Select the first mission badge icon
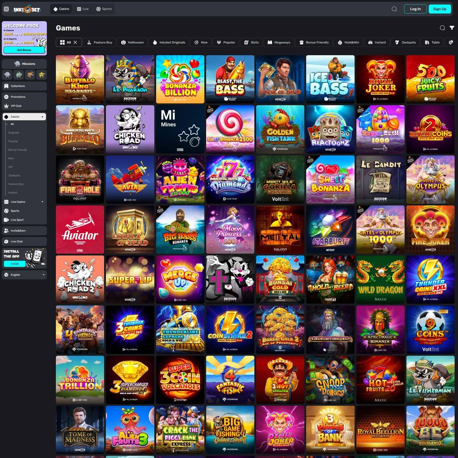Viewport: 458px width, 458px height. click(x=7, y=75)
